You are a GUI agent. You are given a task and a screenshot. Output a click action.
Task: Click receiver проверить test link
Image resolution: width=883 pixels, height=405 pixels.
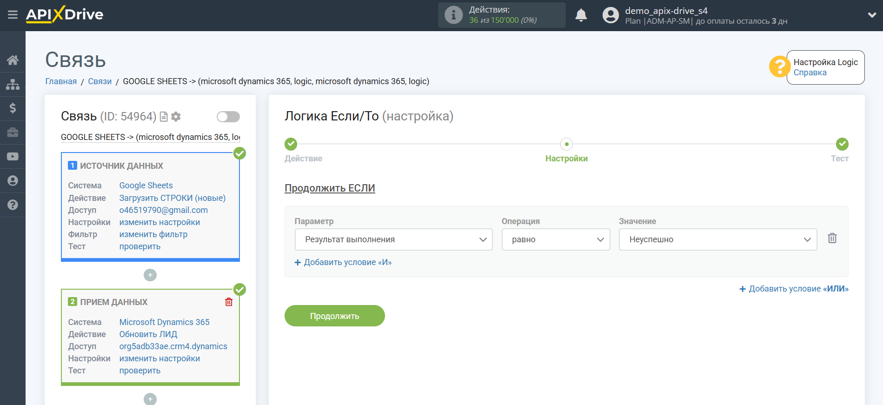tap(140, 371)
